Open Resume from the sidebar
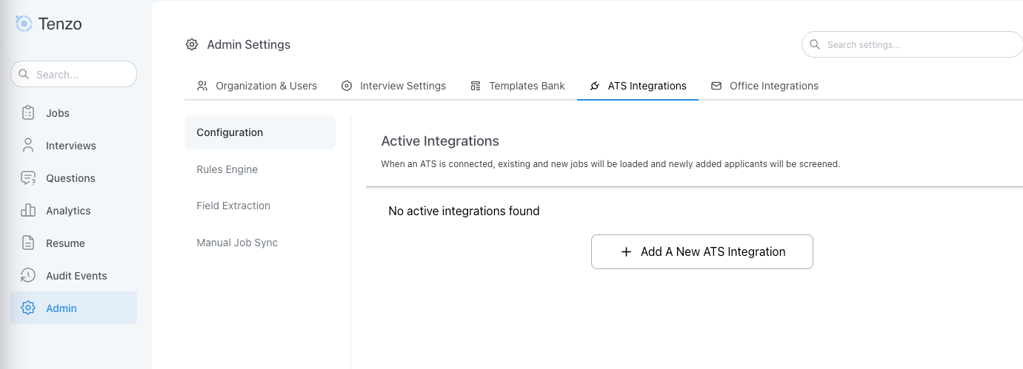Viewport: 1023px width, 369px height. coord(74,243)
